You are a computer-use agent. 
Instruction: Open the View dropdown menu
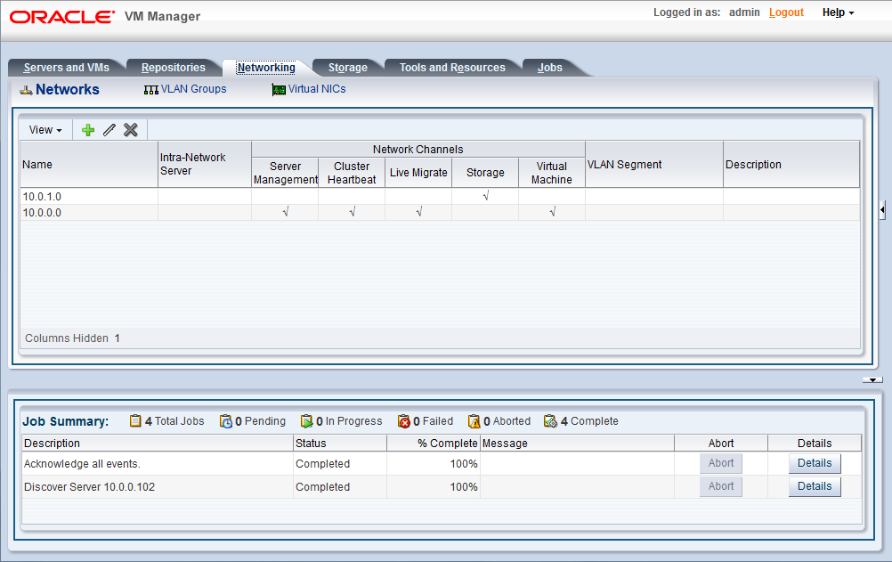tap(45, 129)
